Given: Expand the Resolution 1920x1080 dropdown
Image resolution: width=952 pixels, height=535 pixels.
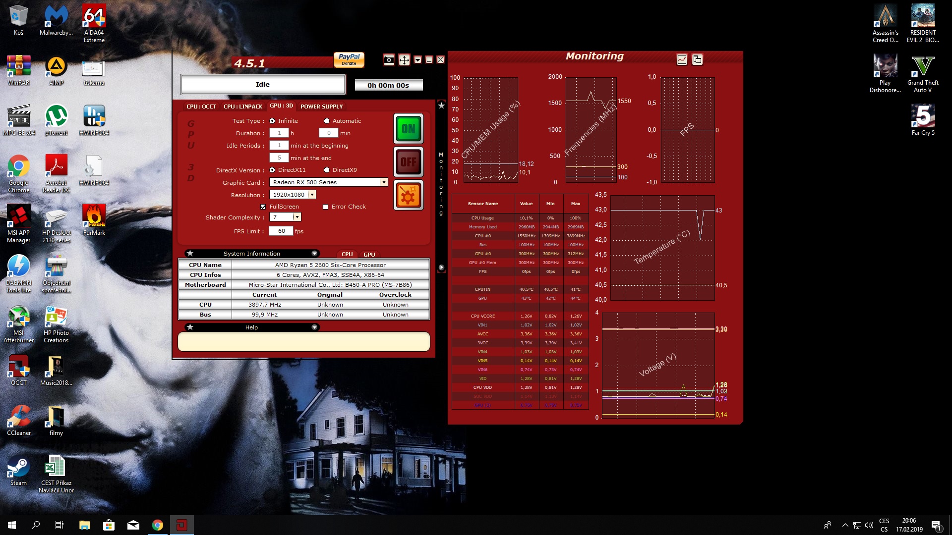Looking at the screenshot, I should (x=312, y=195).
